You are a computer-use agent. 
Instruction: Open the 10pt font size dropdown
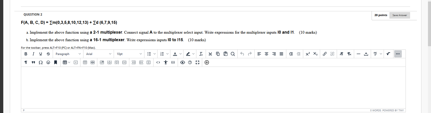[129, 54]
